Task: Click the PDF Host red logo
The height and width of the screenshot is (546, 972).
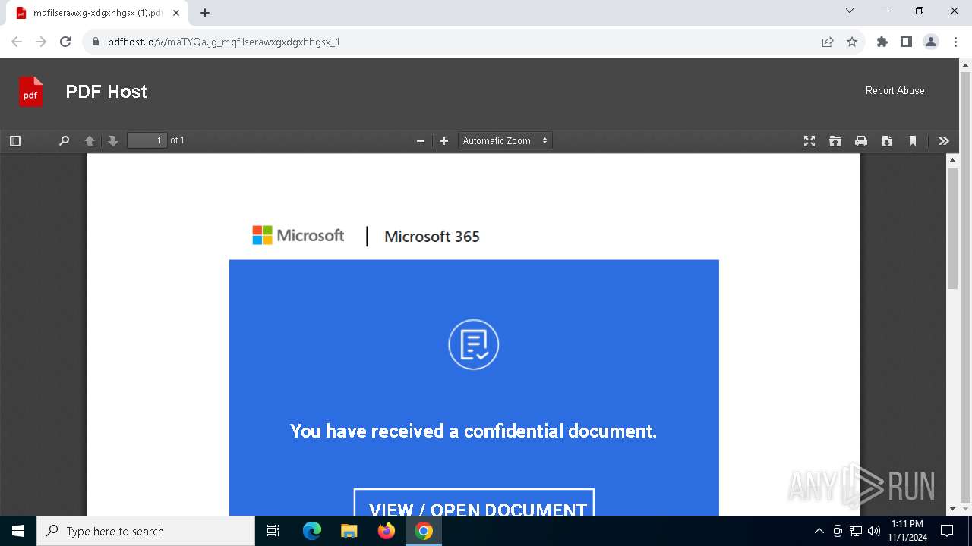Action: click(x=30, y=92)
